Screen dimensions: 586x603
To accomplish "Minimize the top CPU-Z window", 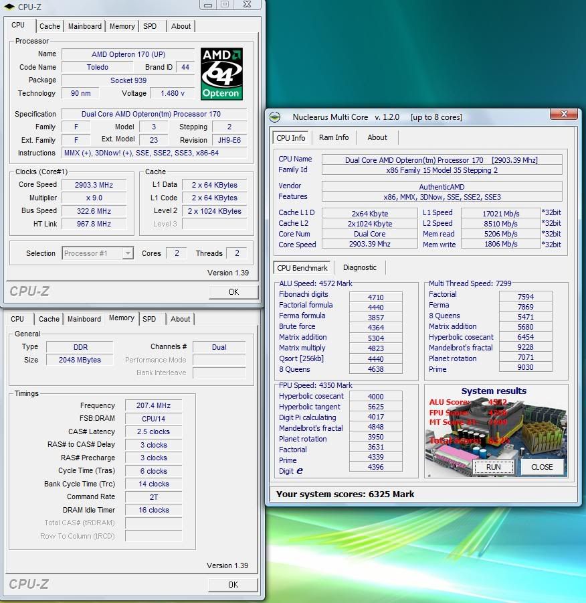I will [208, 5].
